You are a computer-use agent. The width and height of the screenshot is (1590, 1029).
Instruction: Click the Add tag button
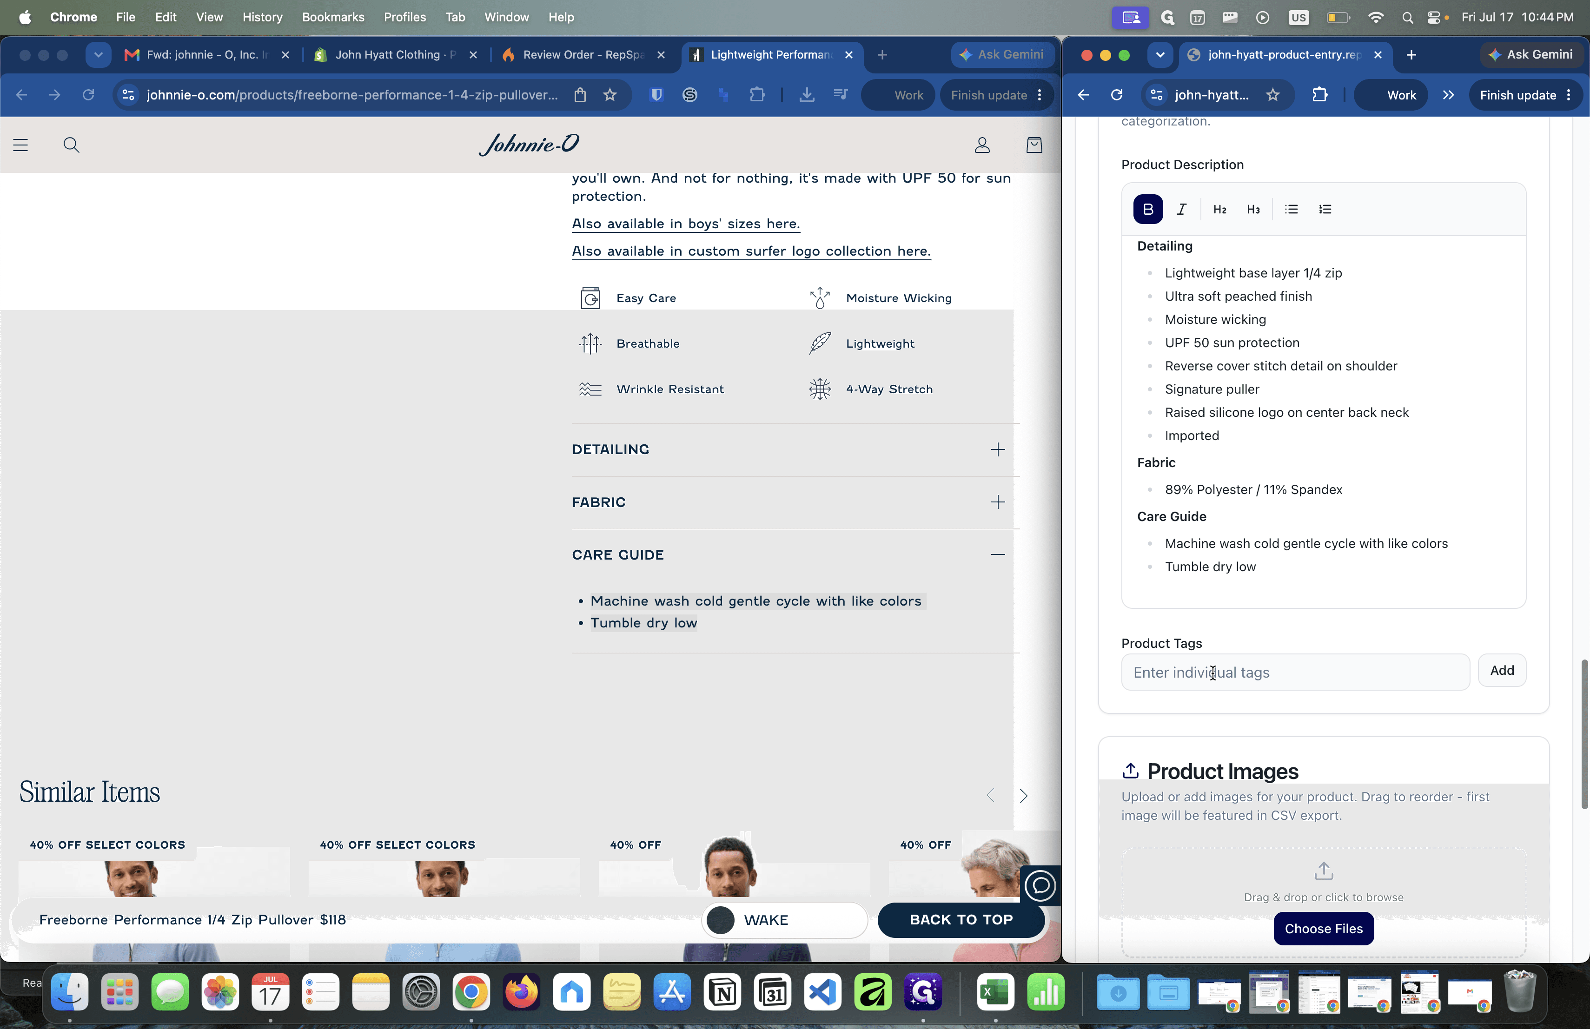[1502, 670]
